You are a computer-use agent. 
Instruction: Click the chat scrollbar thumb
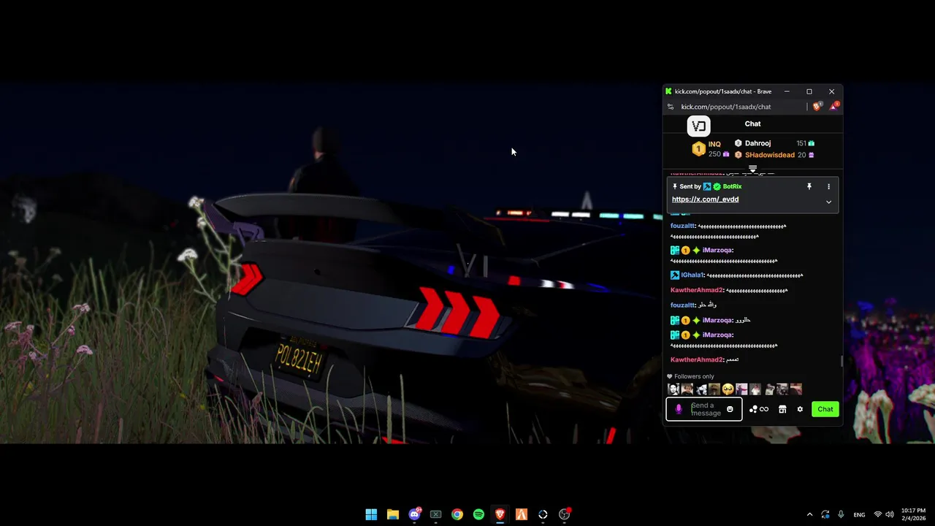(x=841, y=361)
